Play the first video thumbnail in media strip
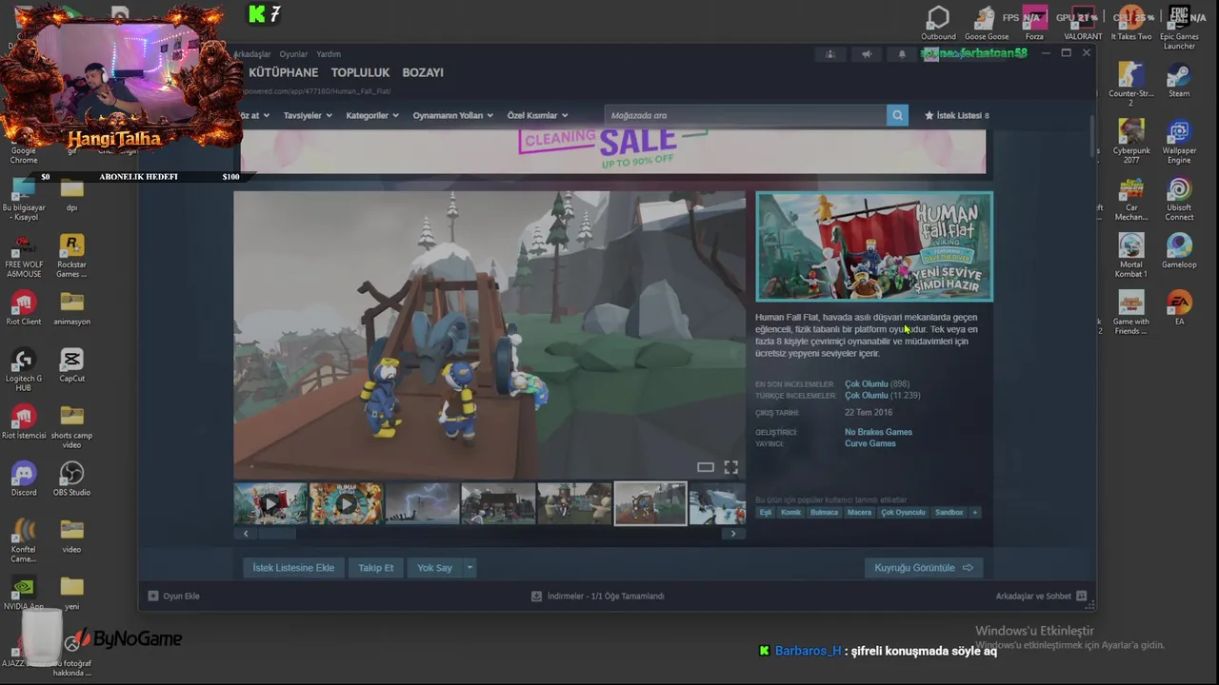Image resolution: width=1219 pixels, height=685 pixels. 271,504
